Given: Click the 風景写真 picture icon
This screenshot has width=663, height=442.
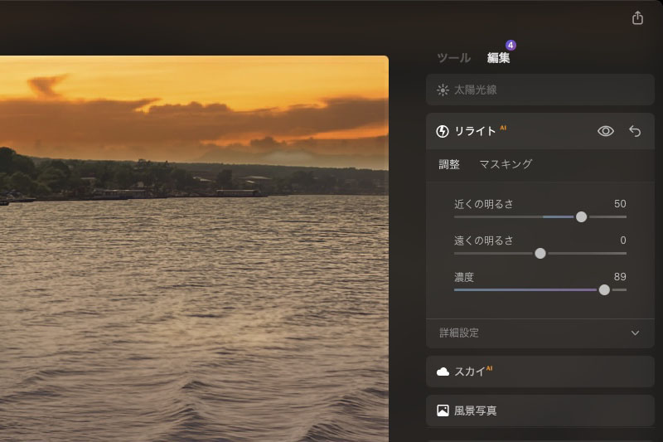Looking at the screenshot, I should click(x=443, y=410).
